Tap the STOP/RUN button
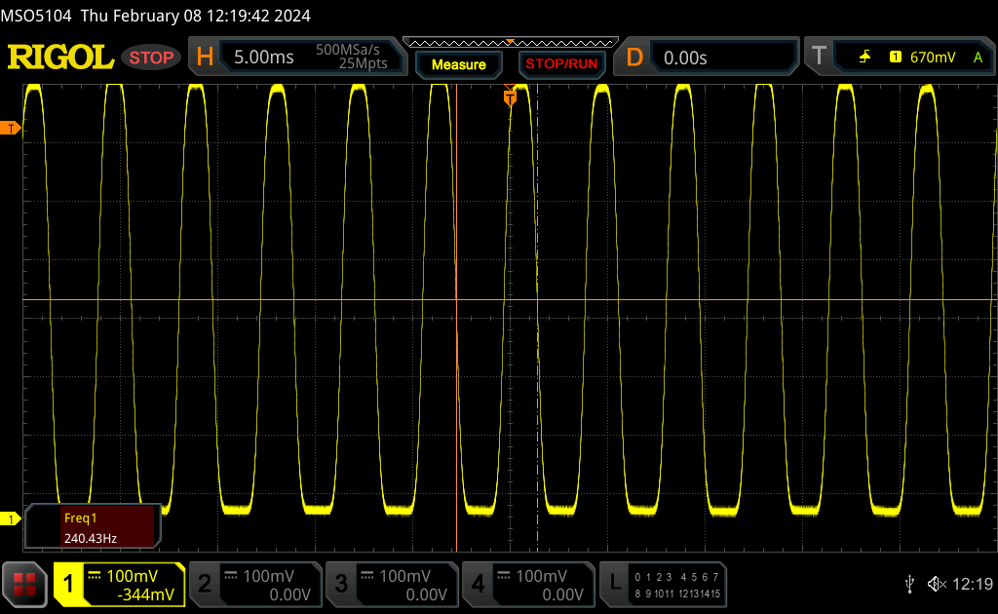 [561, 64]
